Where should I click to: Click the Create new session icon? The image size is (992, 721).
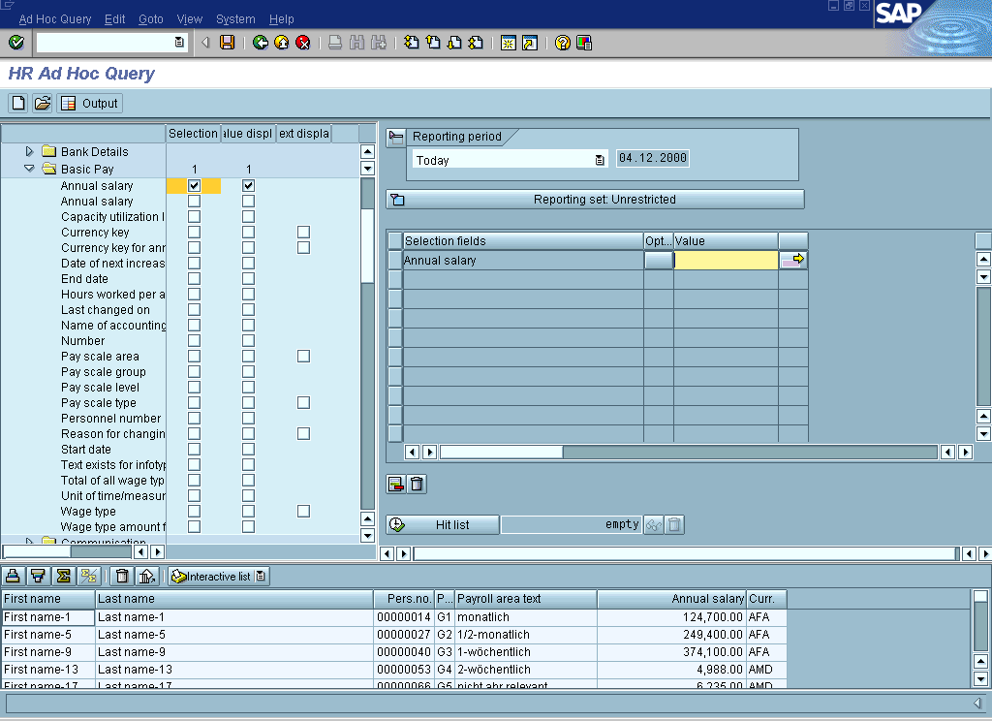(508, 43)
